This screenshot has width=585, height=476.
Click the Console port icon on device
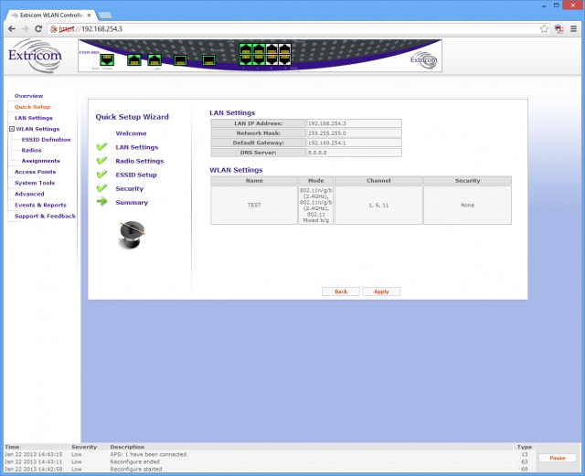pyautogui.click(x=107, y=59)
